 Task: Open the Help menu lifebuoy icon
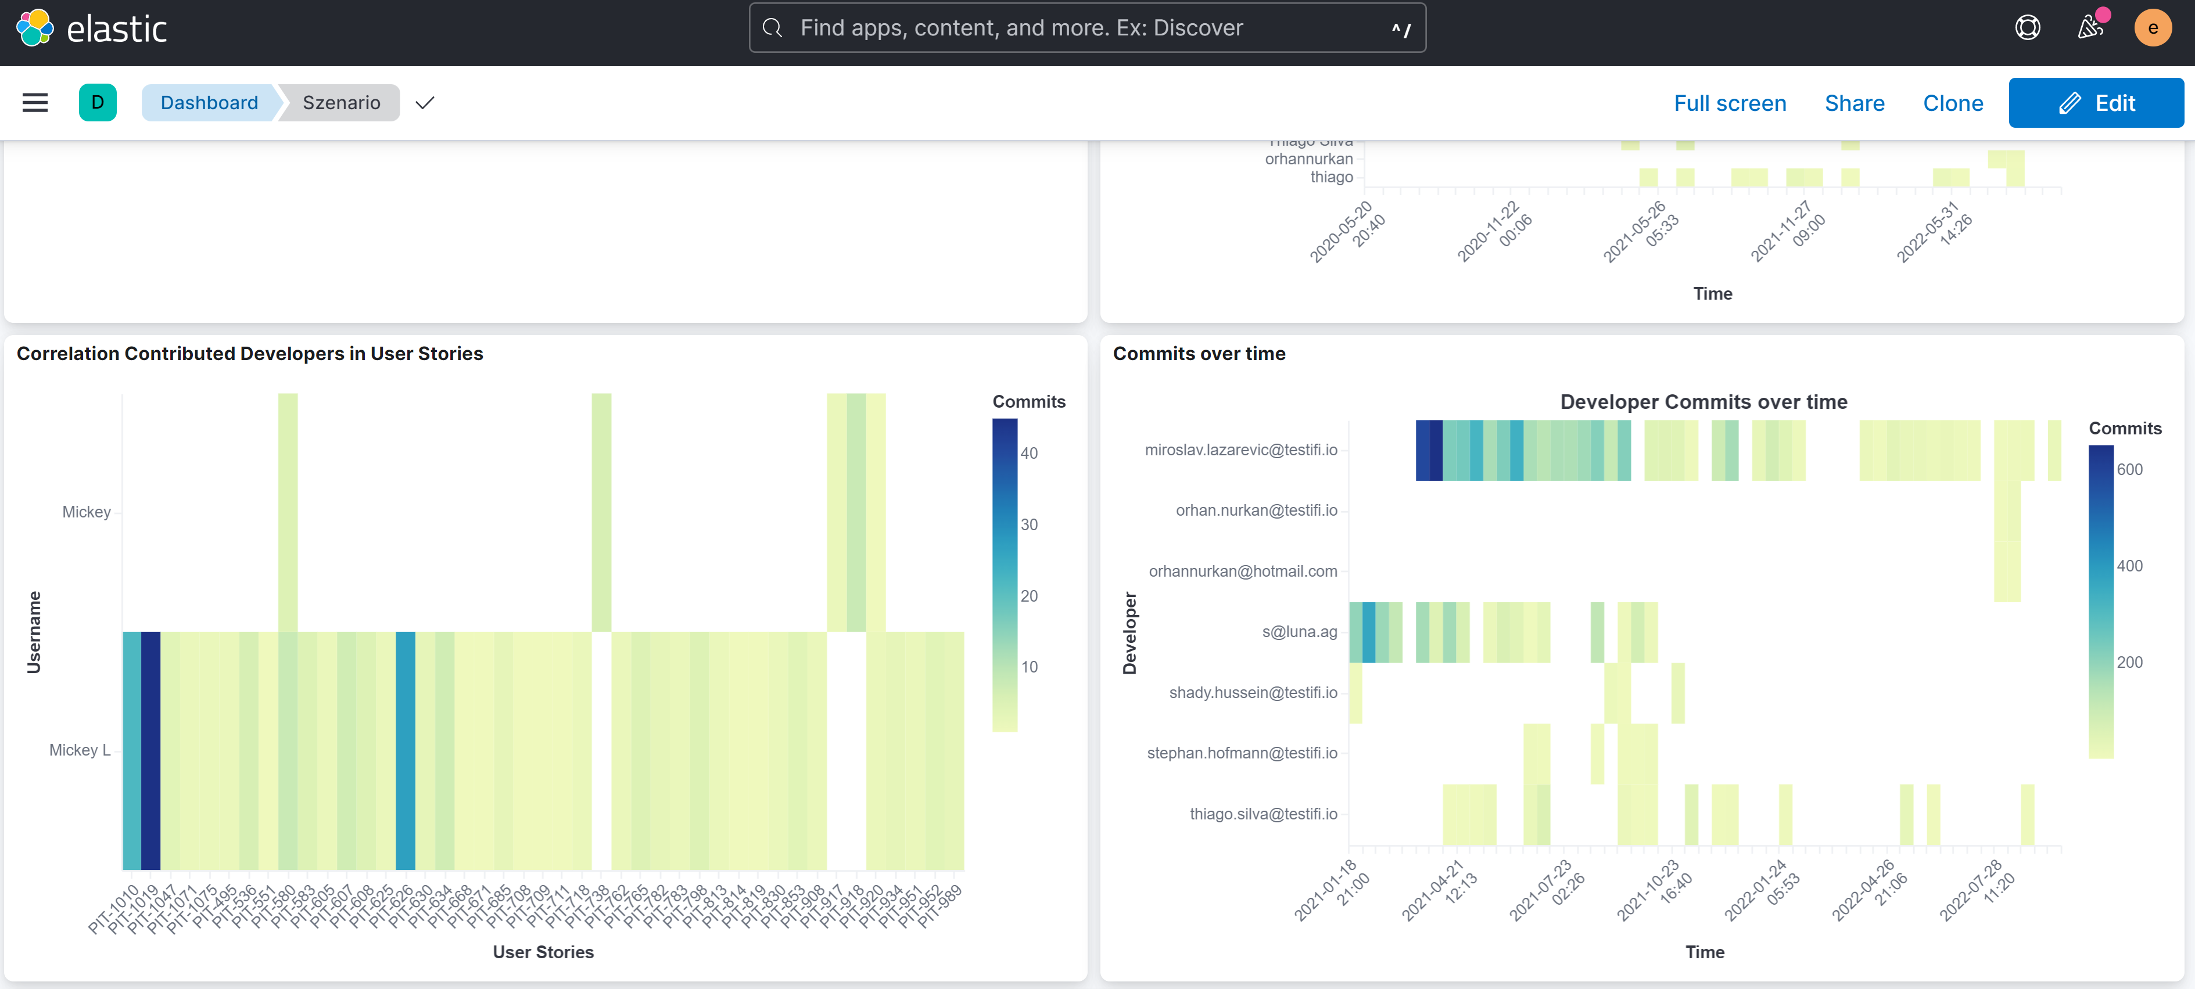coord(2027,28)
